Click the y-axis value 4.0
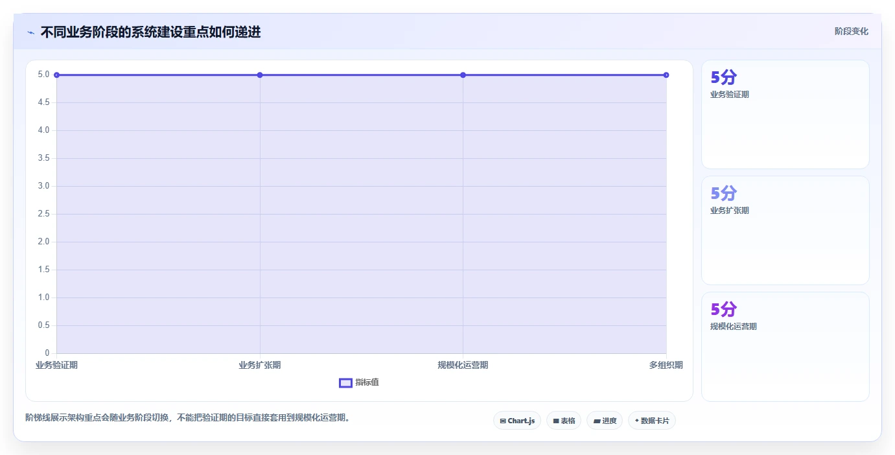The image size is (895, 455). click(x=43, y=130)
